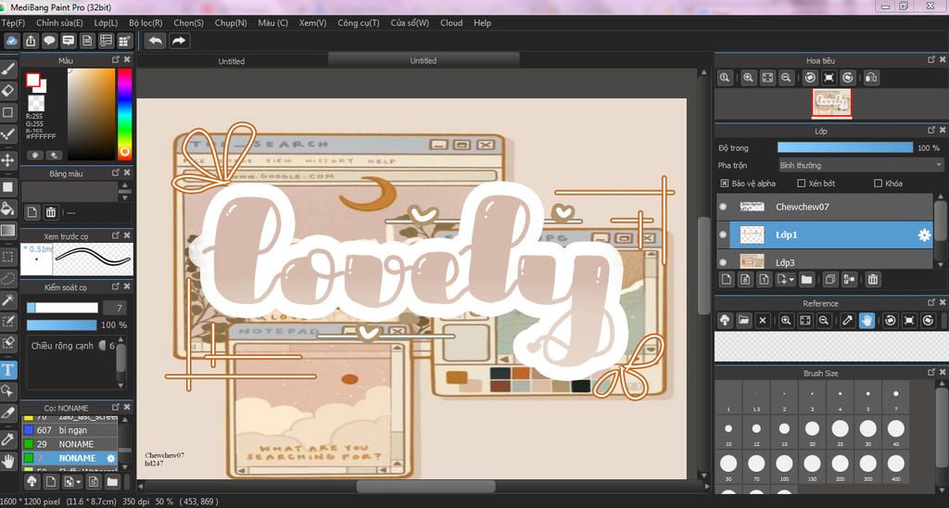Pop out the Lớp layers panel
949x508 pixels.
coord(931,130)
